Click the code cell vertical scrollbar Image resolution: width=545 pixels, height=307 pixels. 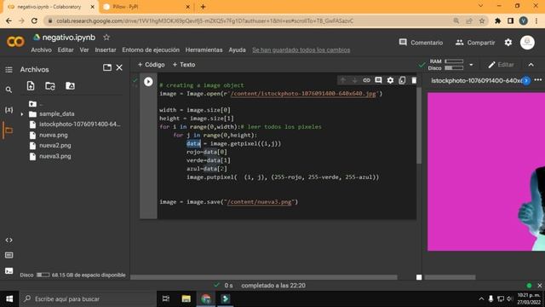[x=419, y=125]
